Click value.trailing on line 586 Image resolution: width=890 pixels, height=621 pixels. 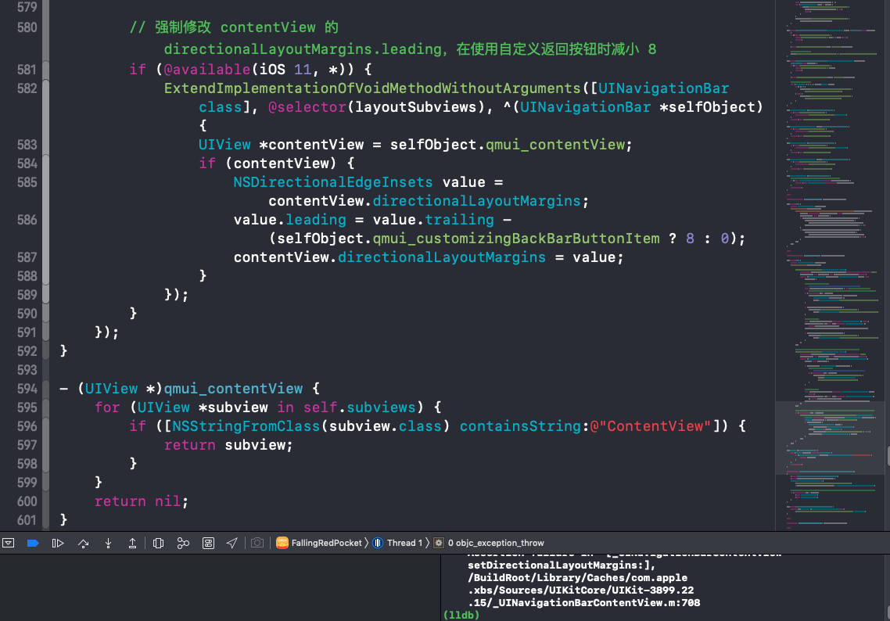(x=433, y=220)
